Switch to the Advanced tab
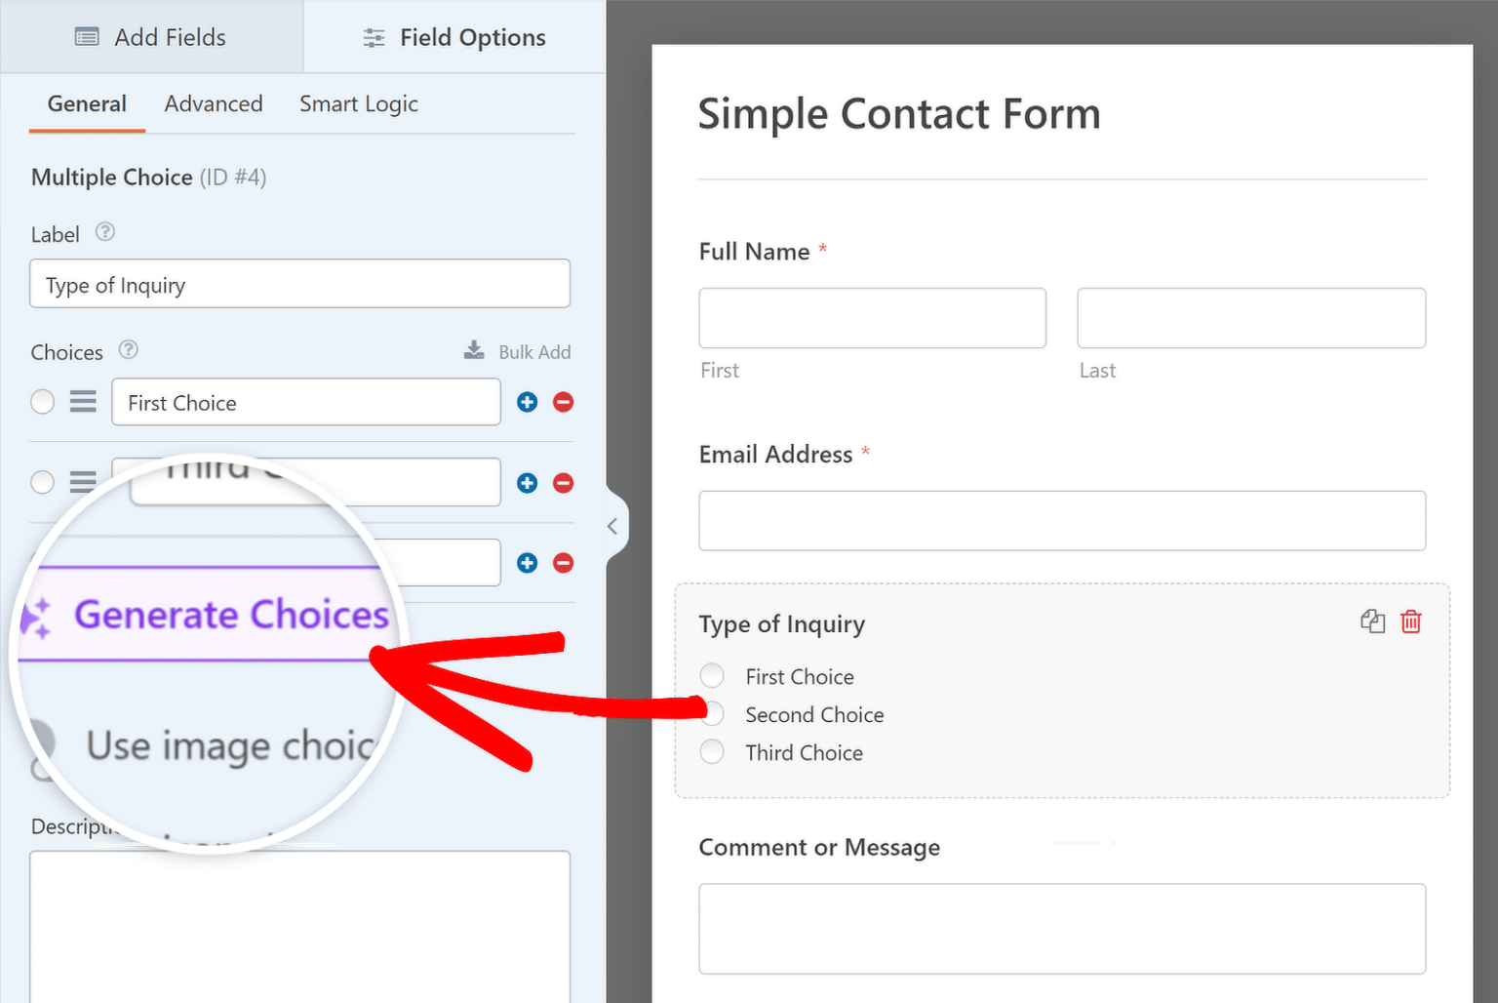 [213, 103]
